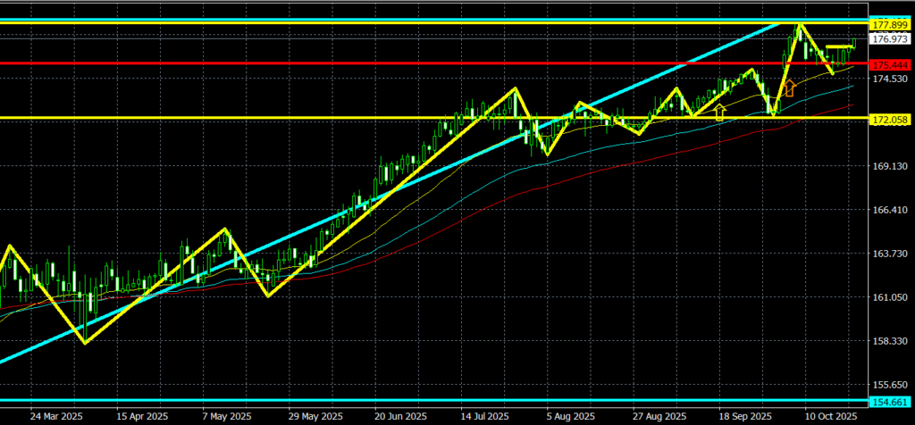Select the 5 Aug 2025 date marker
Screen dimensions: 915x425
572,416
